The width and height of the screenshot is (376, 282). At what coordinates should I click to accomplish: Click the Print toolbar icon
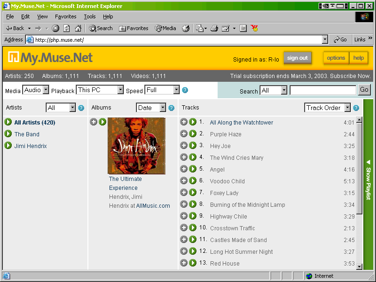214,28
